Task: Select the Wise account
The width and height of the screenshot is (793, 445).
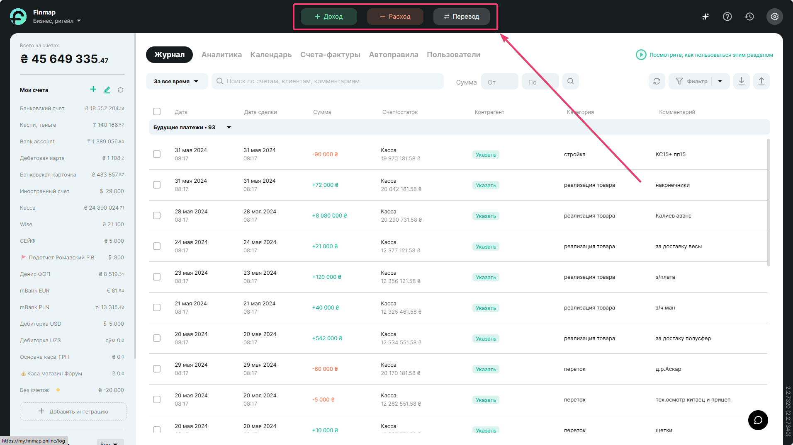Action: 72,224
